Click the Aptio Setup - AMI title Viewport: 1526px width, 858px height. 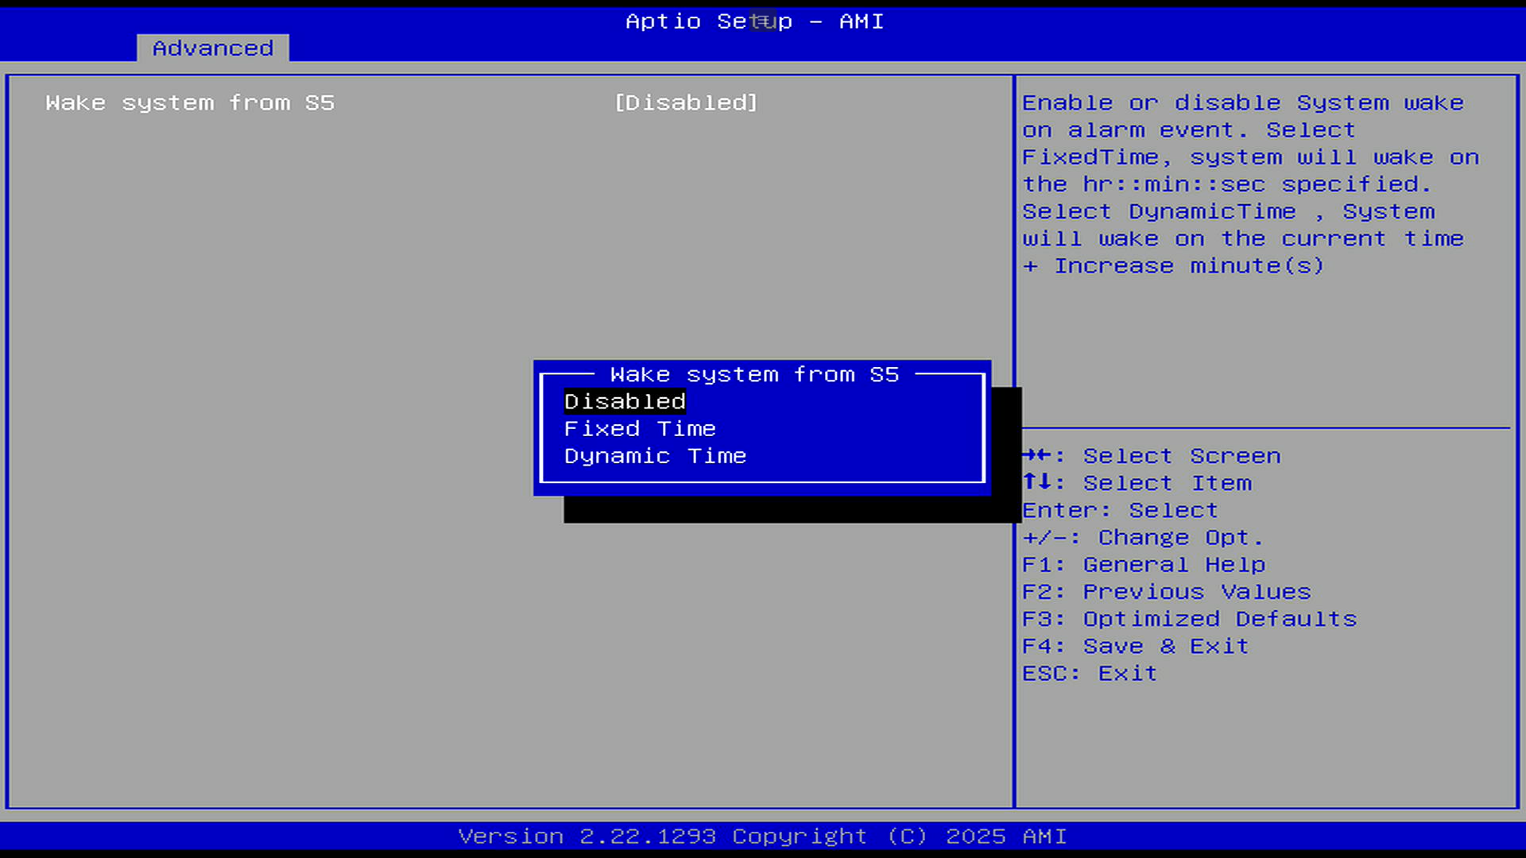(754, 21)
